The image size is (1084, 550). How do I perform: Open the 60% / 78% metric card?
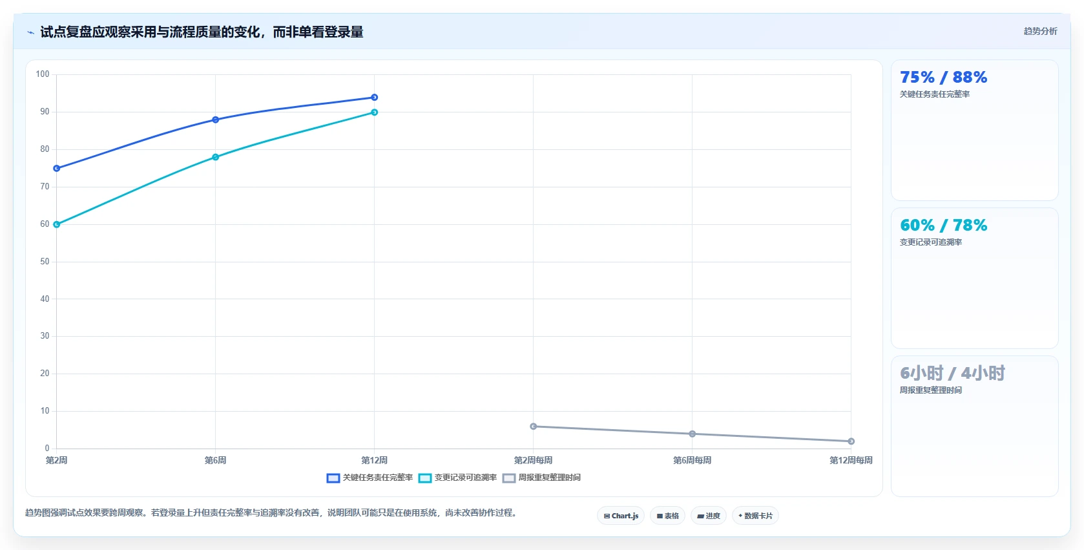coord(975,279)
